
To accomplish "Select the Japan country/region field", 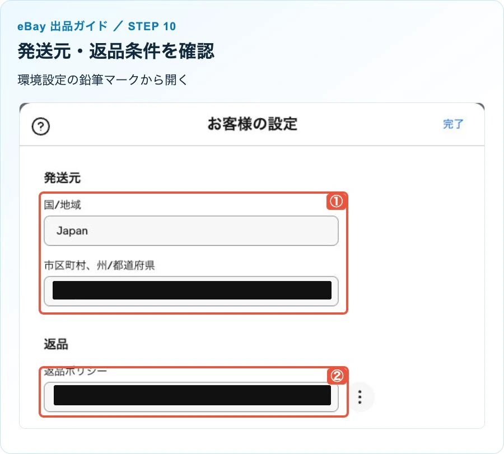I will [x=191, y=231].
